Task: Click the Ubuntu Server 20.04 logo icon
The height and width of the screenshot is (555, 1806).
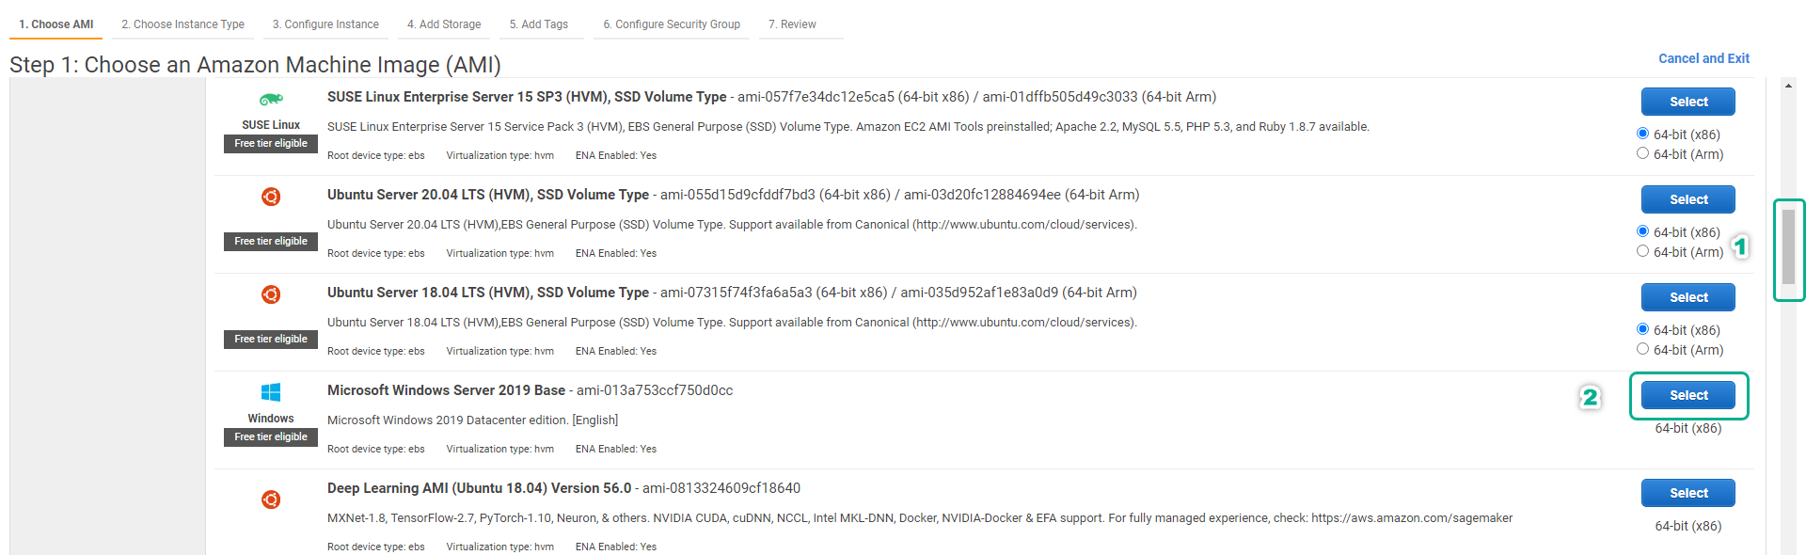Action: point(271,197)
